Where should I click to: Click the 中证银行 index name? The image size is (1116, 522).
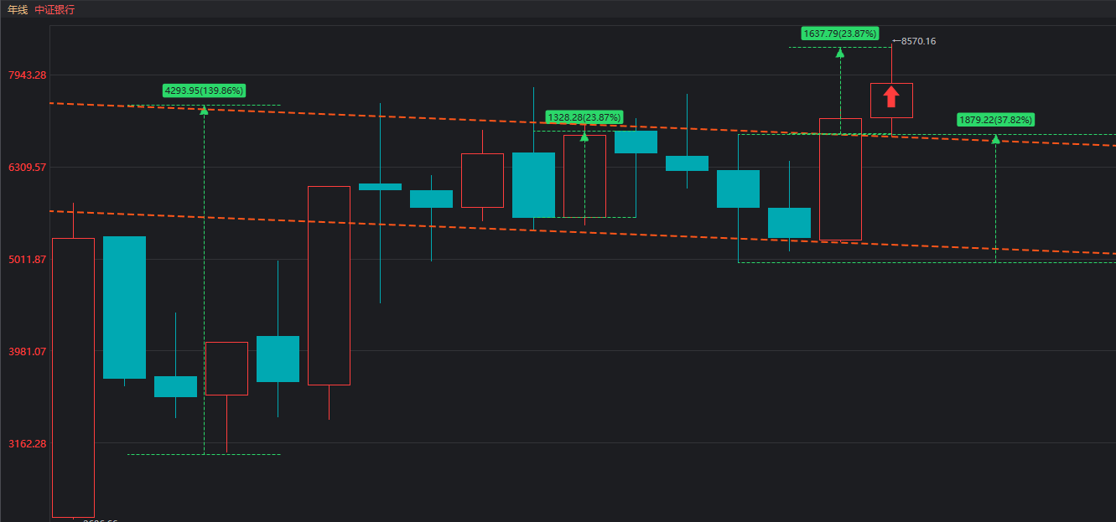[55, 9]
